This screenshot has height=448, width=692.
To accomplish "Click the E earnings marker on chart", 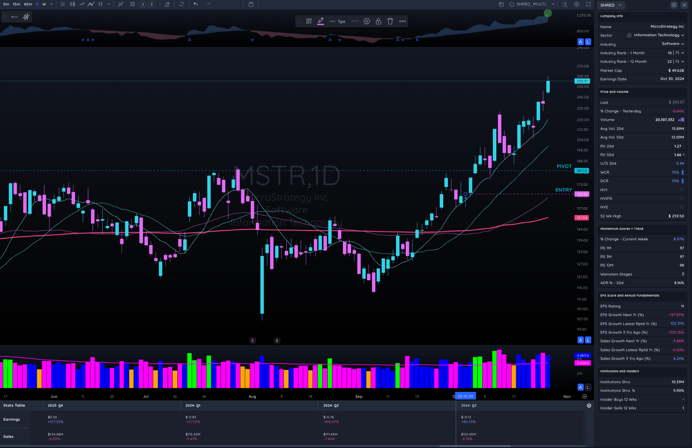I will pos(253,340).
